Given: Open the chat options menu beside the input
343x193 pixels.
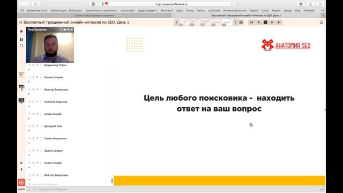Looking at the screenshot, I should (x=29, y=189).
